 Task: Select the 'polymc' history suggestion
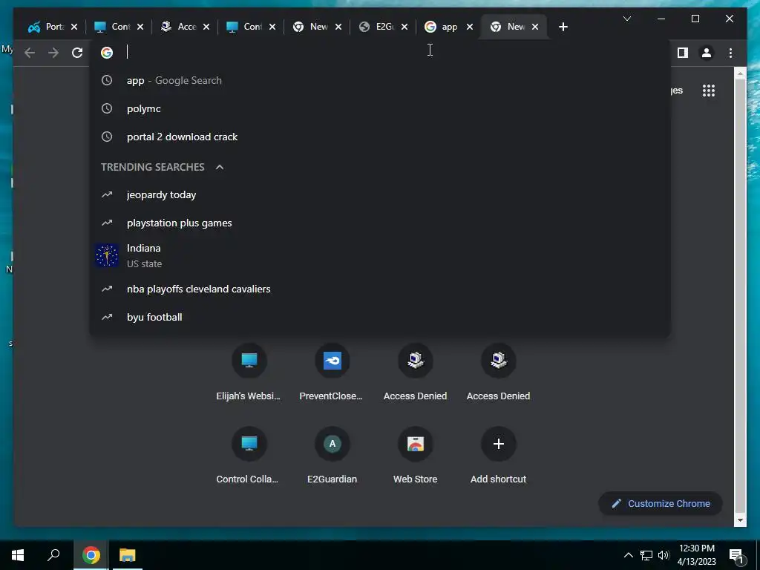point(380,108)
